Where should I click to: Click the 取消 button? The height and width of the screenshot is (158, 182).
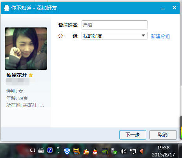(163, 135)
